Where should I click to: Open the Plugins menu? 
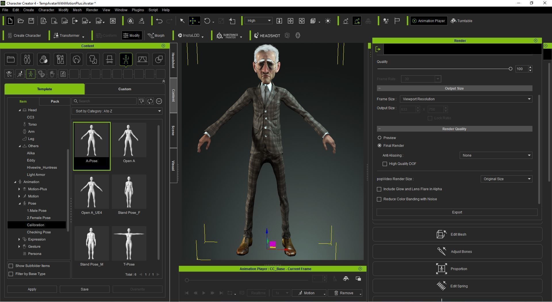pos(138,10)
